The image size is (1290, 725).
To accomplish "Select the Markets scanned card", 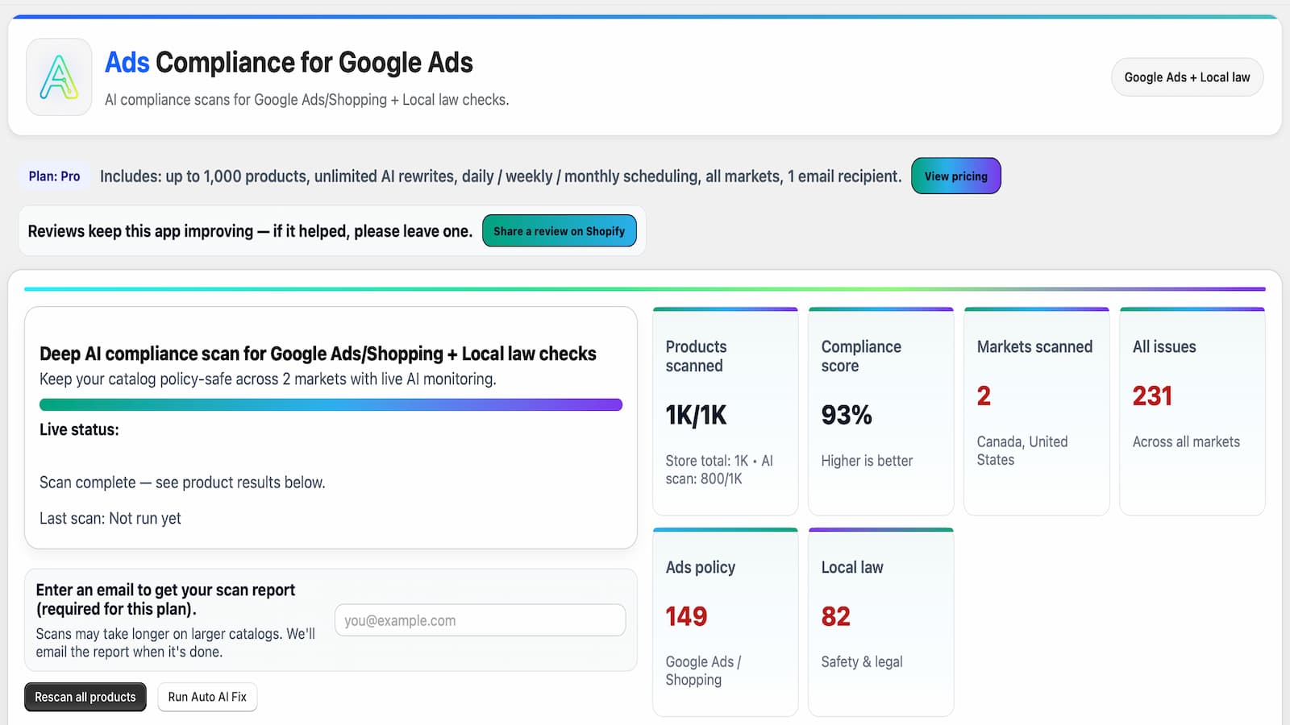I will point(1036,412).
